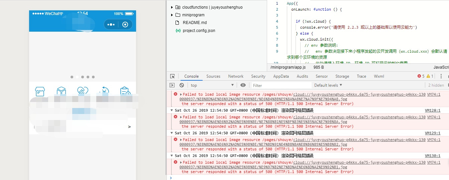Image resolution: width=449 pixels, height=180 pixels.
Task: Open the cloud URL ending %E9%92%B1.jpg
Action: [302, 165]
